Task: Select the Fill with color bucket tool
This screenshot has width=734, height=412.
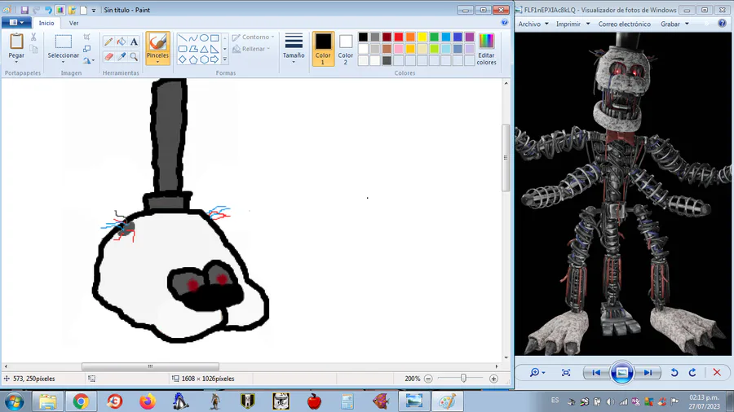Action: tap(122, 42)
